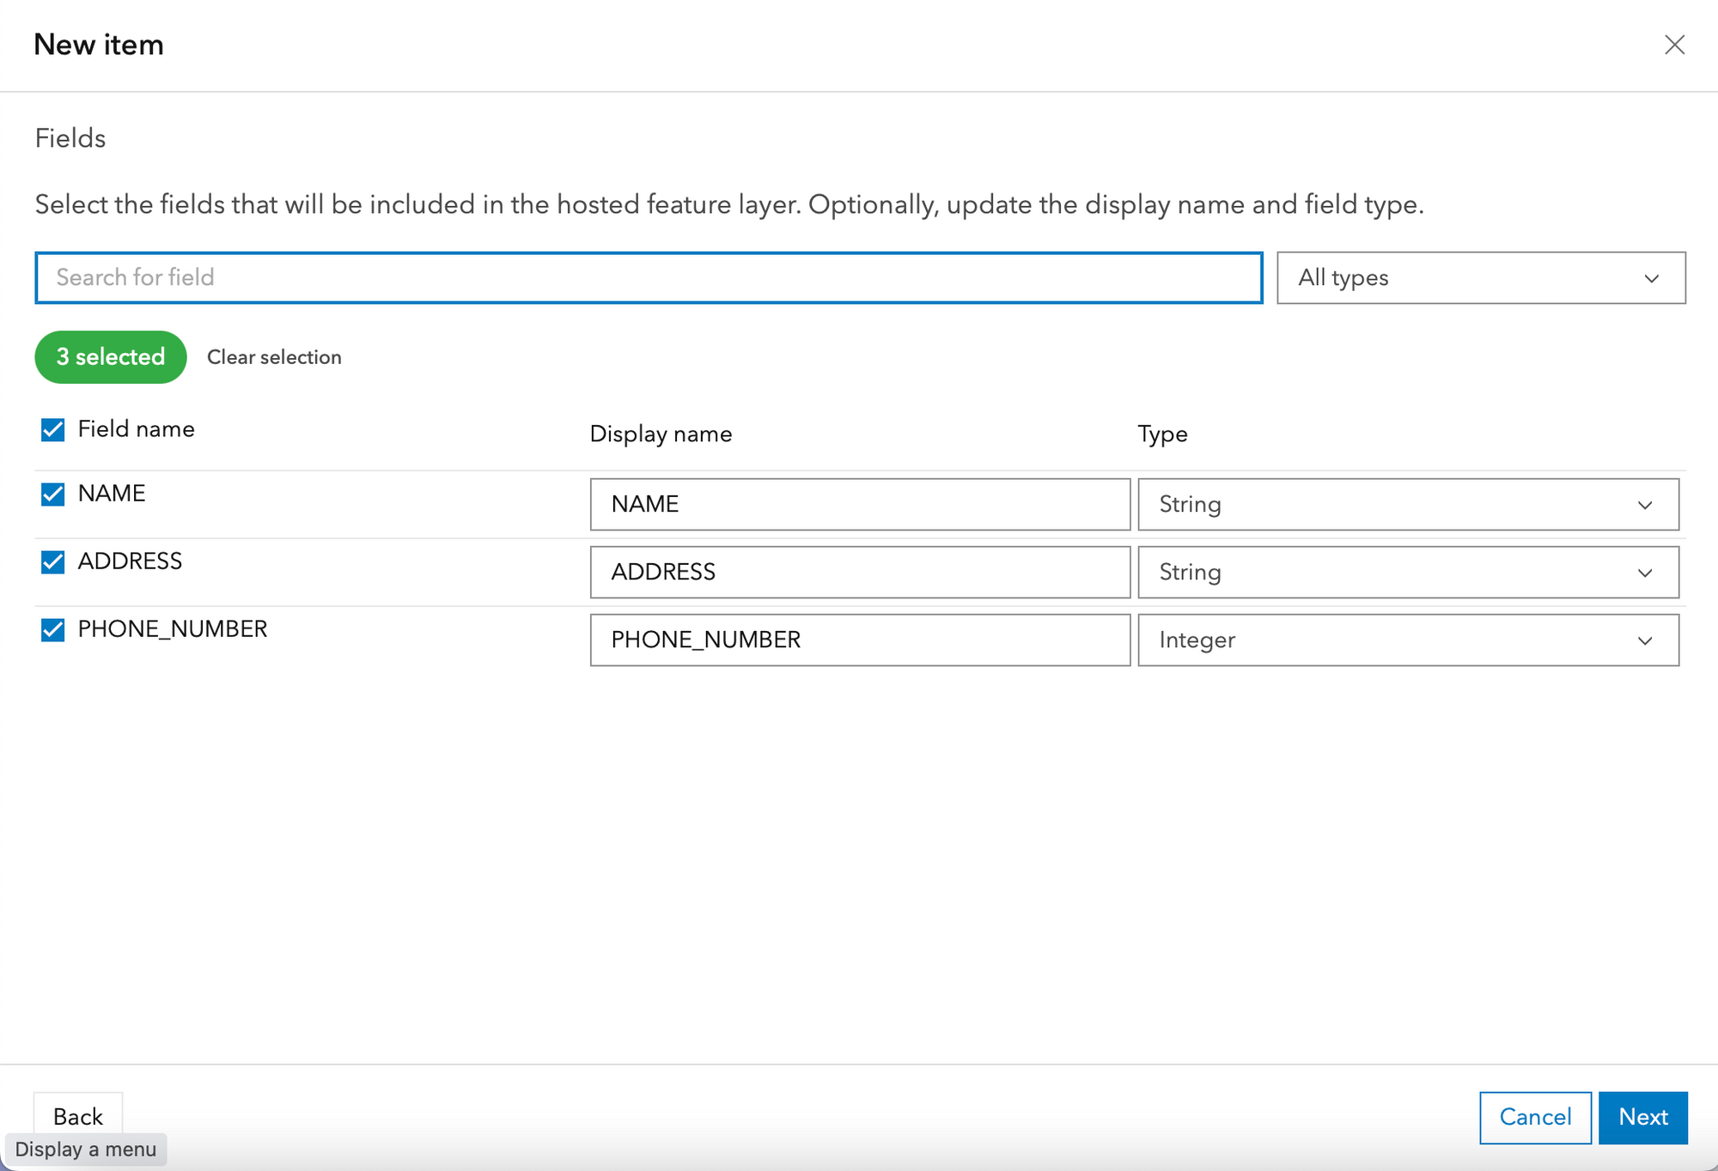Uncheck the PHONE_NUMBER field checkbox
This screenshot has width=1718, height=1171.
[53, 629]
